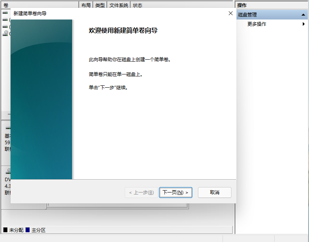Click the blue 主分区 legend swatch
The width and height of the screenshot is (309, 242).
point(28,230)
